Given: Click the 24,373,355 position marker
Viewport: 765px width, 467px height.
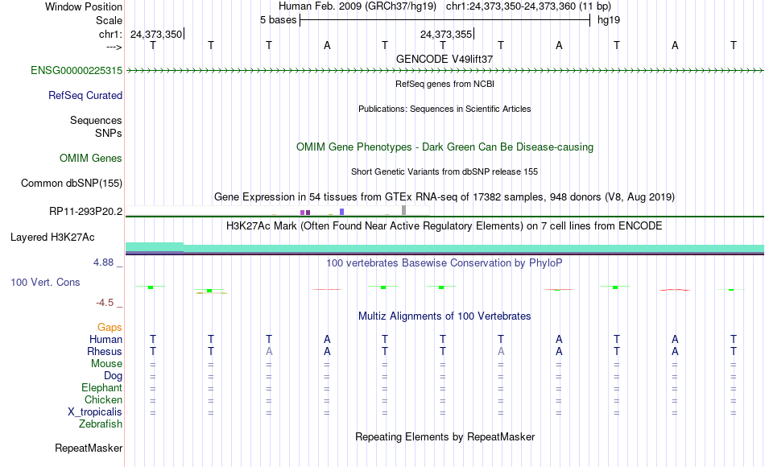Looking at the screenshot, I should click(446, 34).
